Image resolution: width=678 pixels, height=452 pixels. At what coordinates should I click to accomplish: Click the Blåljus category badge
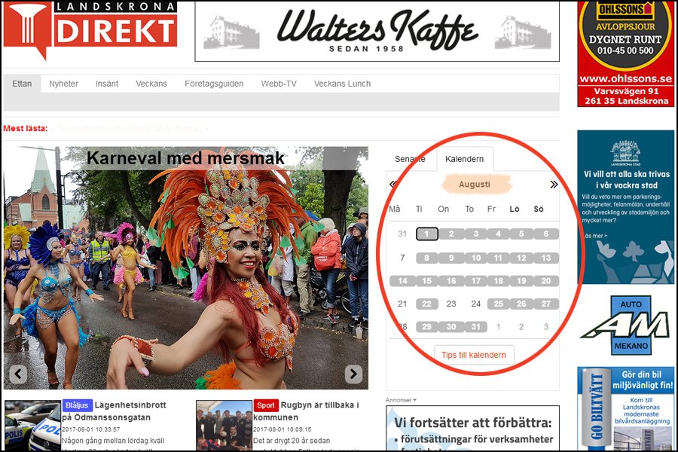click(x=78, y=405)
